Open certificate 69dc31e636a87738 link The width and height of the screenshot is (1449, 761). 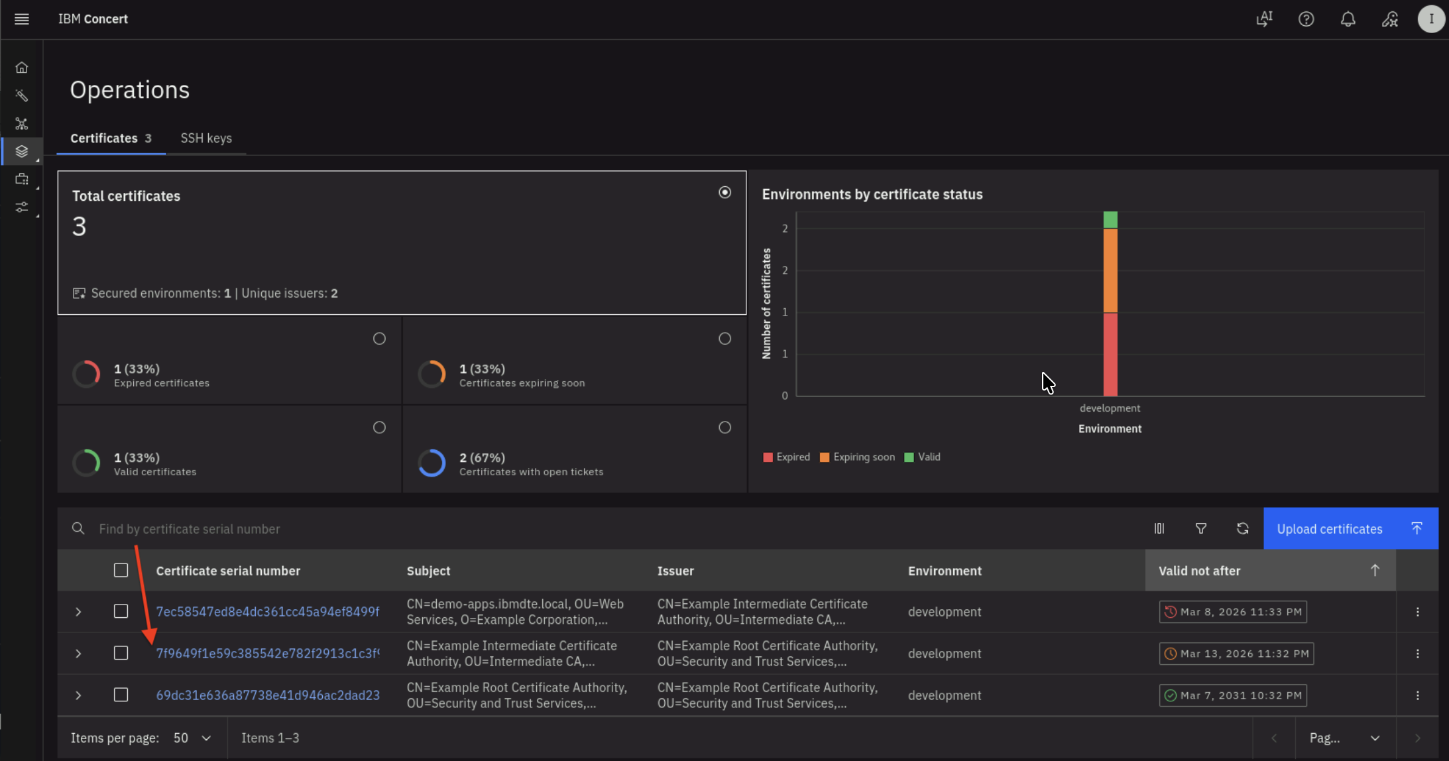click(268, 695)
